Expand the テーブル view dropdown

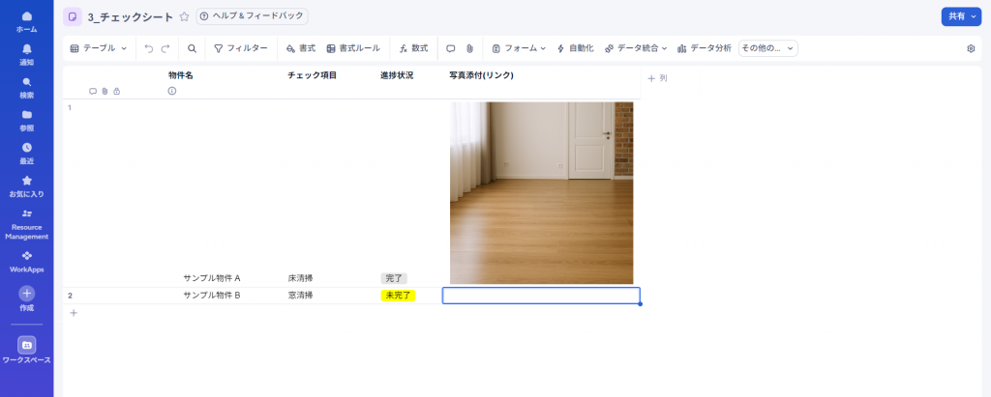pos(99,48)
